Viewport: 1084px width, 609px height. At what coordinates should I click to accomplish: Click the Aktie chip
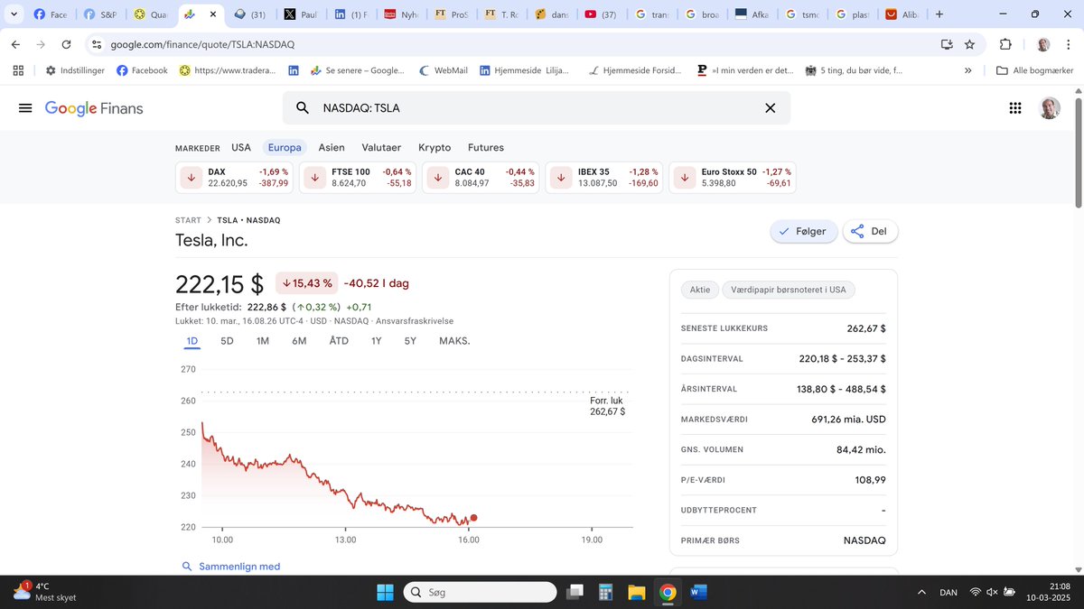[700, 291]
